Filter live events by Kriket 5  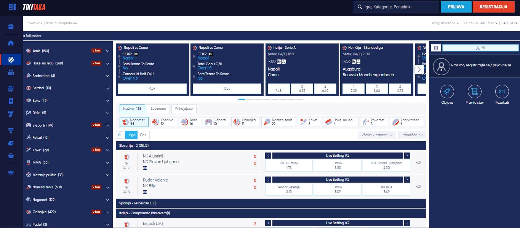[x=309, y=122]
